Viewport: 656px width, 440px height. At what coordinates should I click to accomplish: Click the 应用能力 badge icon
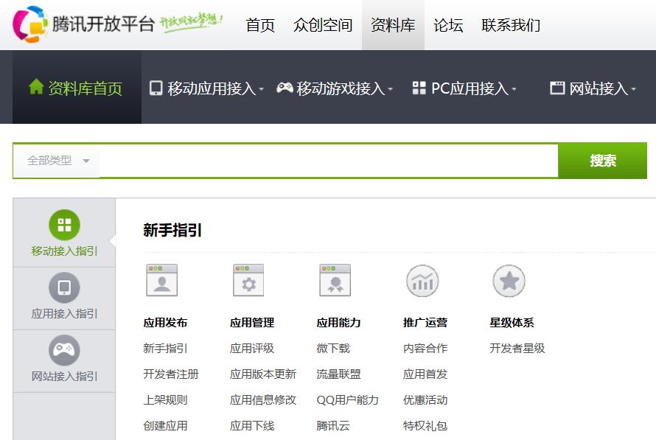(335, 280)
